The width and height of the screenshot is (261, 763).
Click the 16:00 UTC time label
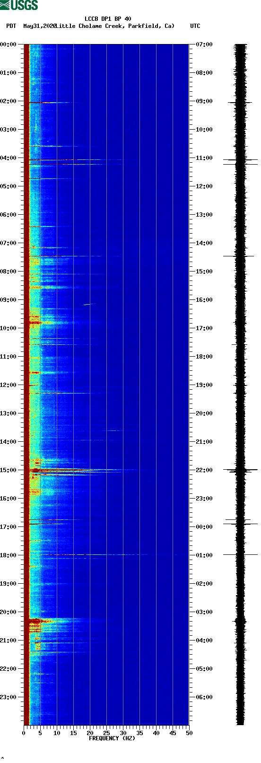point(204,300)
